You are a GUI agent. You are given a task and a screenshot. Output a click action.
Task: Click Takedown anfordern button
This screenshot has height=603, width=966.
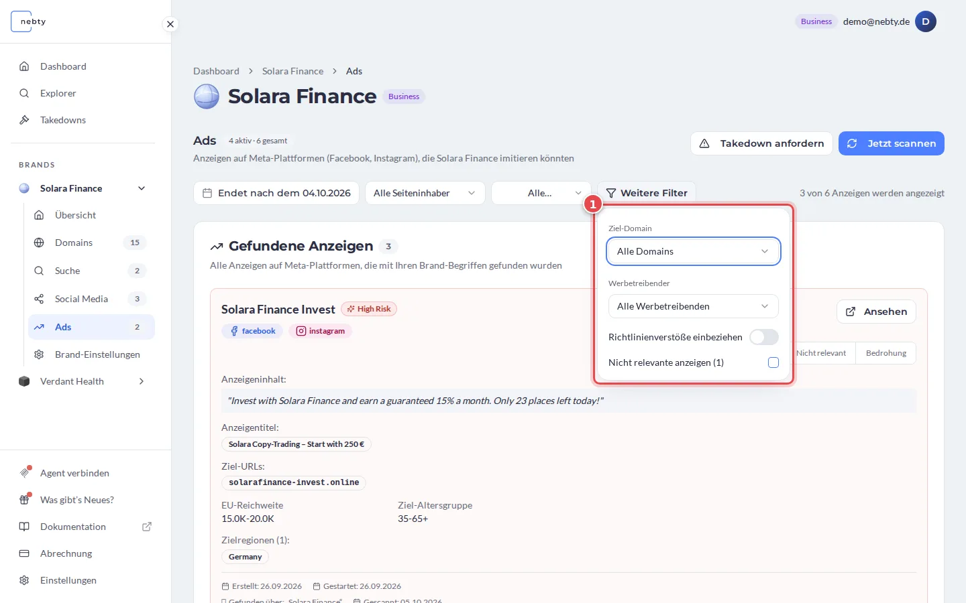pyautogui.click(x=761, y=143)
